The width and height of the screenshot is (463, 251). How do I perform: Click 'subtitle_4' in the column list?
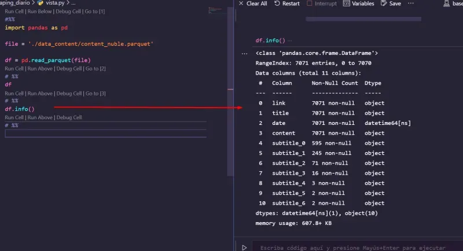(x=288, y=183)
